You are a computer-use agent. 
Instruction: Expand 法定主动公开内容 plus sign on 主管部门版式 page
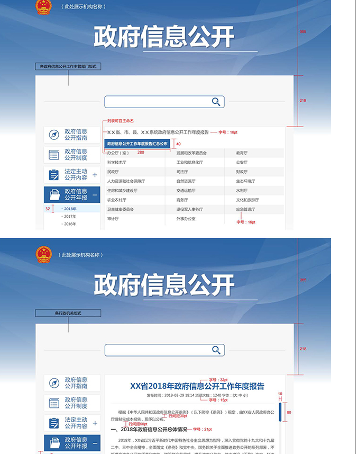(x=95, y=175)
